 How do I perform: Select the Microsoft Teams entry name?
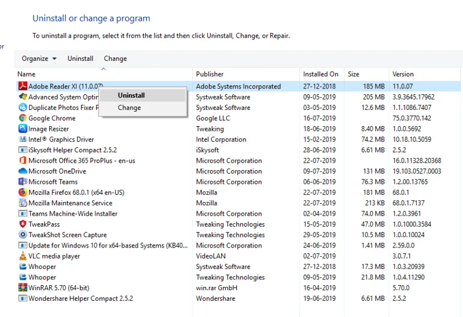point(53,182)
